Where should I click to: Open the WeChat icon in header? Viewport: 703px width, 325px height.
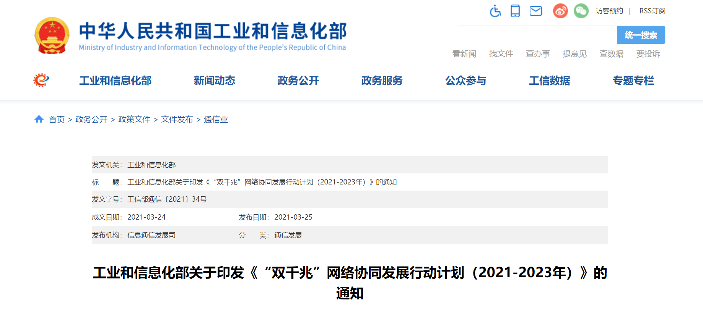(x=581, y=11)
